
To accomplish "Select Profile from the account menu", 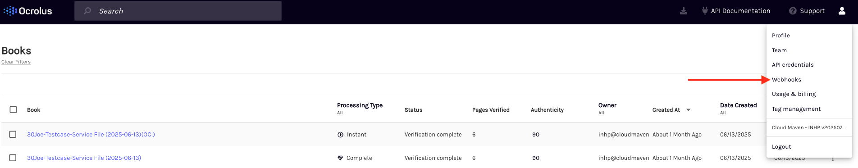I will click(780, 36).
